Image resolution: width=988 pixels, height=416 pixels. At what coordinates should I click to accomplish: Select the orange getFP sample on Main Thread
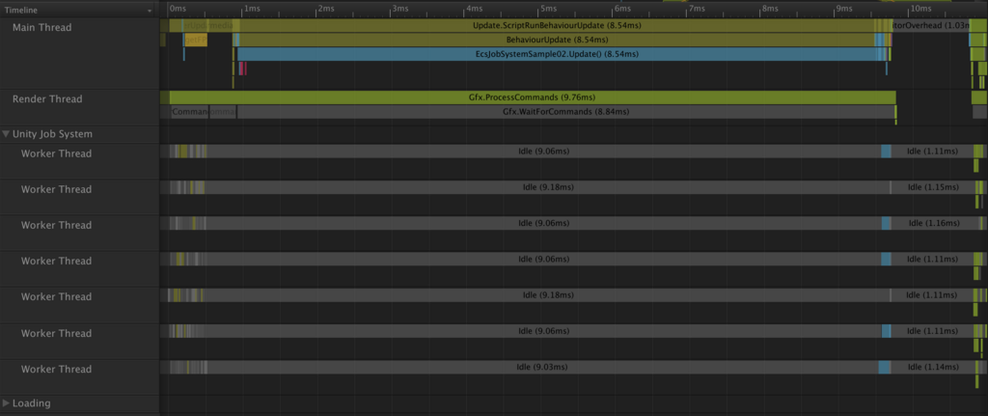click(196, 40)
